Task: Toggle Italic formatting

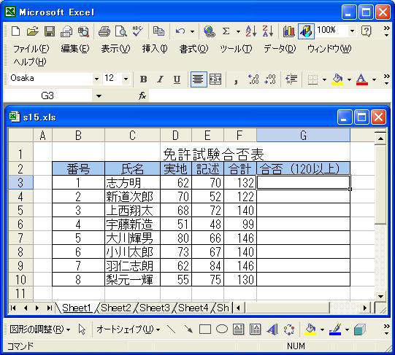Action: point(160,79)
